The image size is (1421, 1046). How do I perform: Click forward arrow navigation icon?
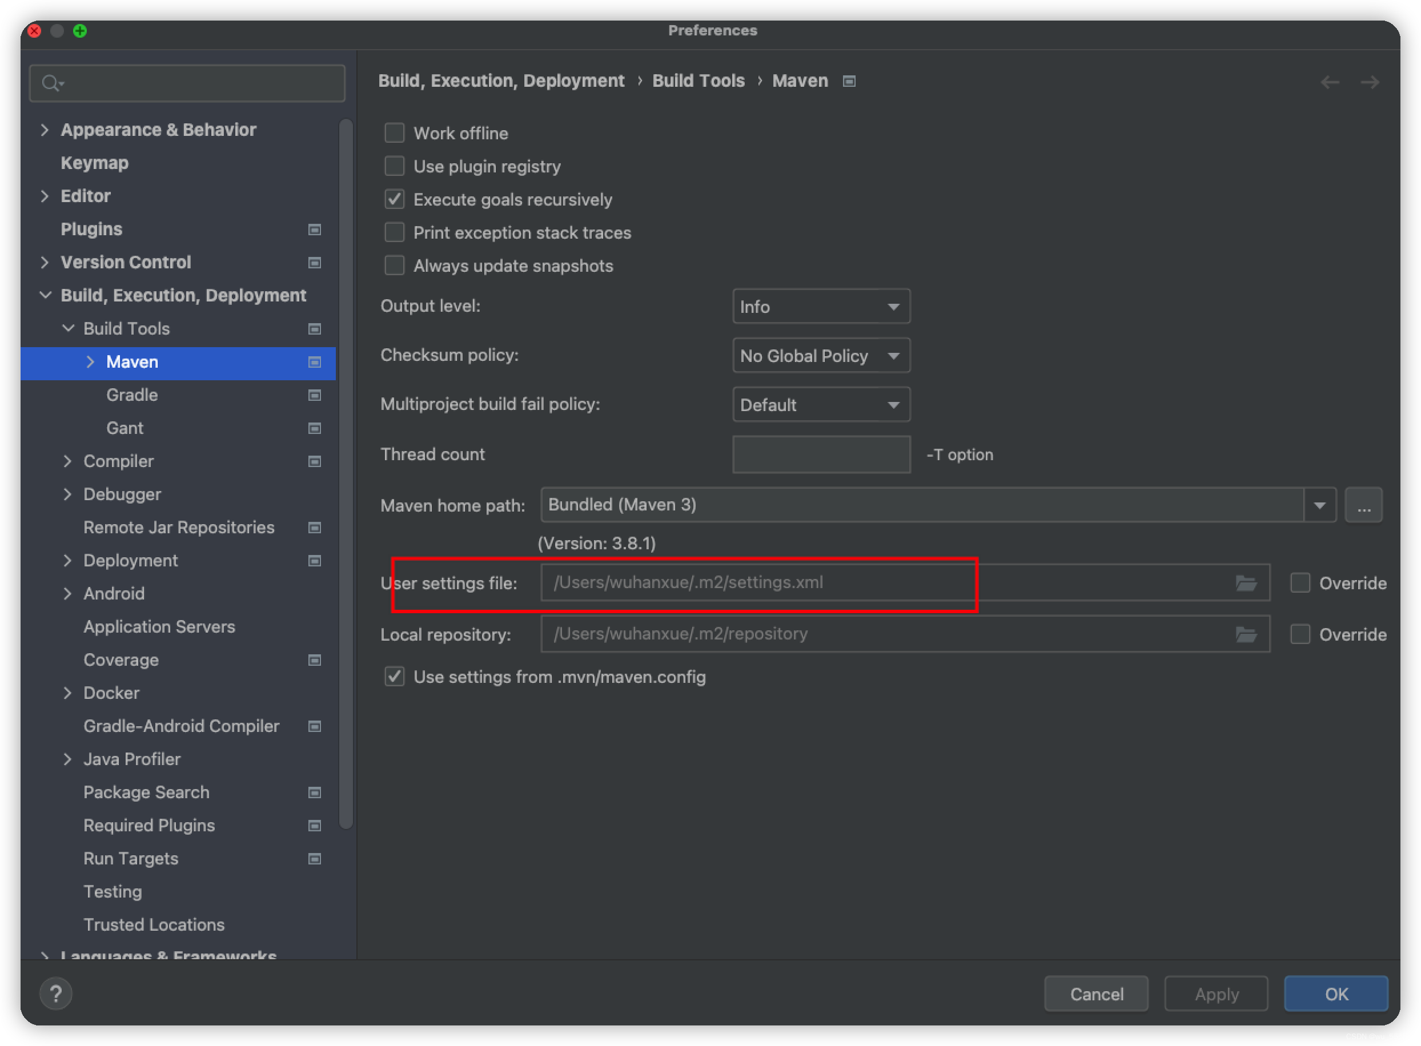click(1370, 82)
